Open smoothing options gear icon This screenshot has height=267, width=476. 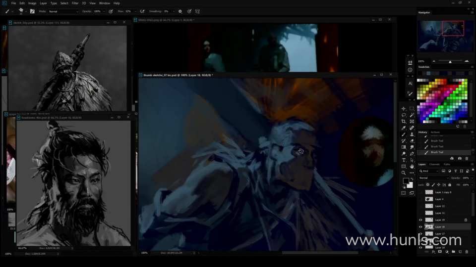pyautogui.click(x=180, y=11)
